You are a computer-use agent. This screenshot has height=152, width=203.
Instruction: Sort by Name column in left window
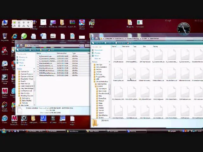pos(46,53)
